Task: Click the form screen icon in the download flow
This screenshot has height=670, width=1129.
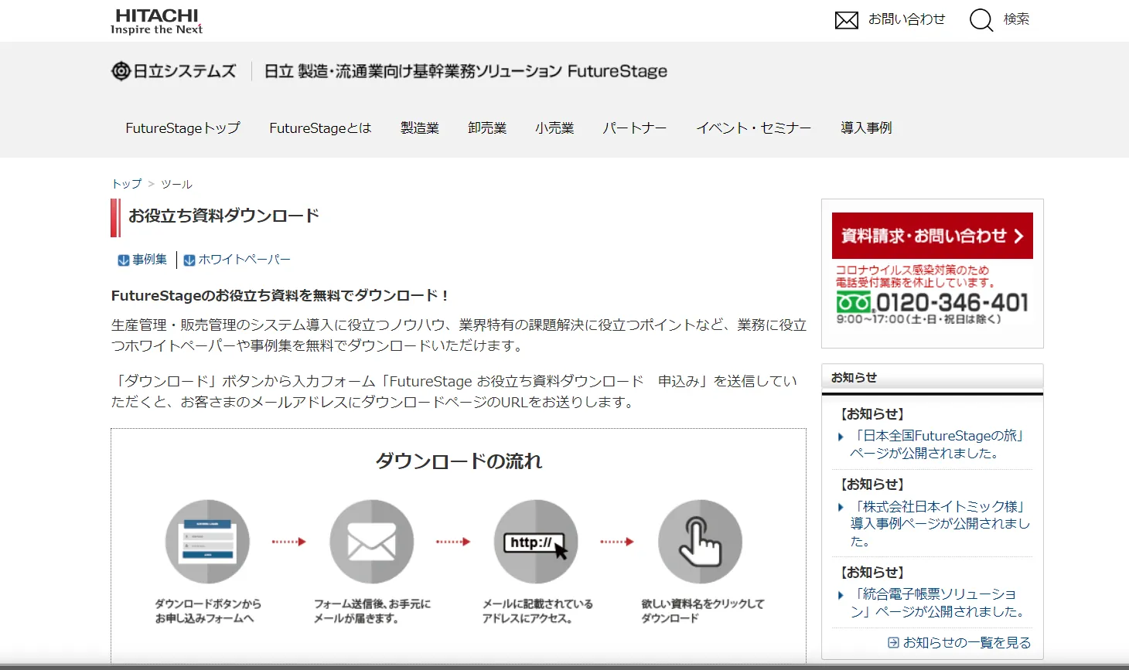Action: [207, 542]
